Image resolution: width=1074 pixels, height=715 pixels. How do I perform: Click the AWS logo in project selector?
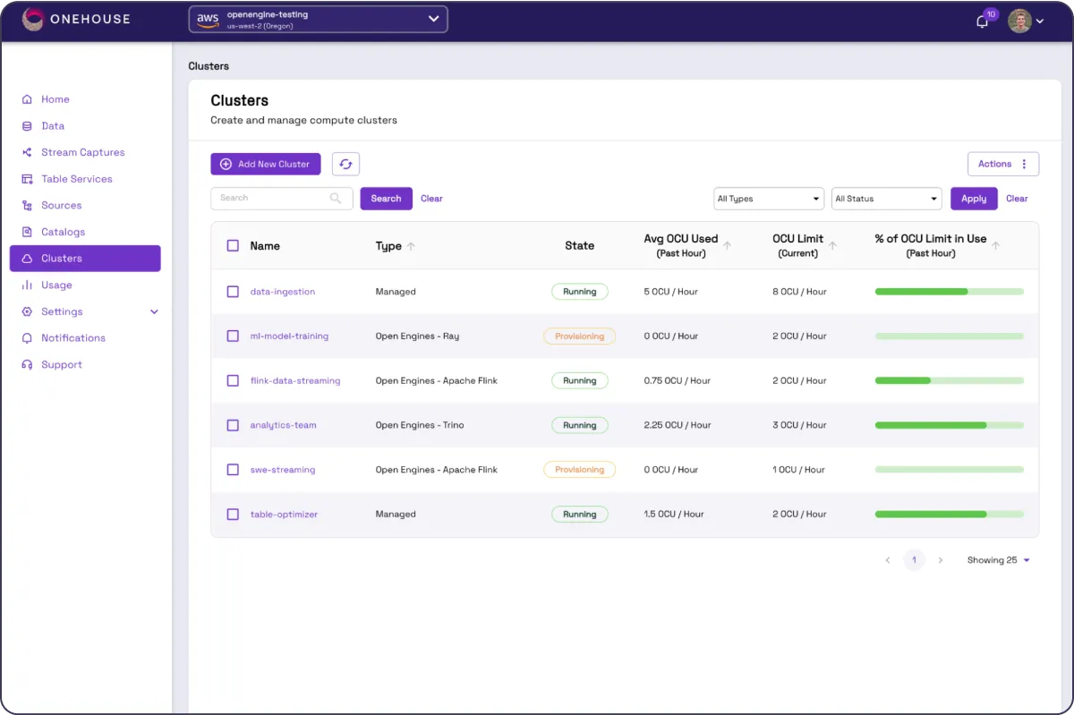coord(208,20)
